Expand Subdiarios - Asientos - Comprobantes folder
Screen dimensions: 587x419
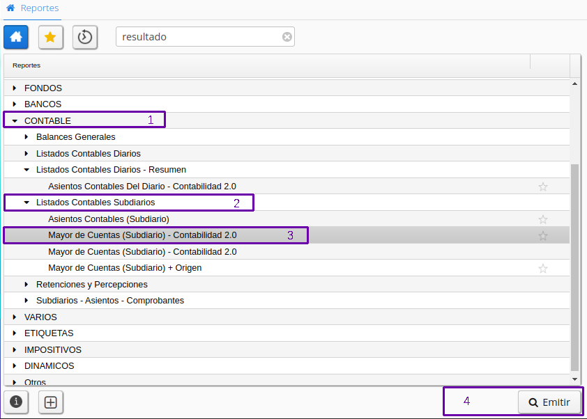point(26,301)
